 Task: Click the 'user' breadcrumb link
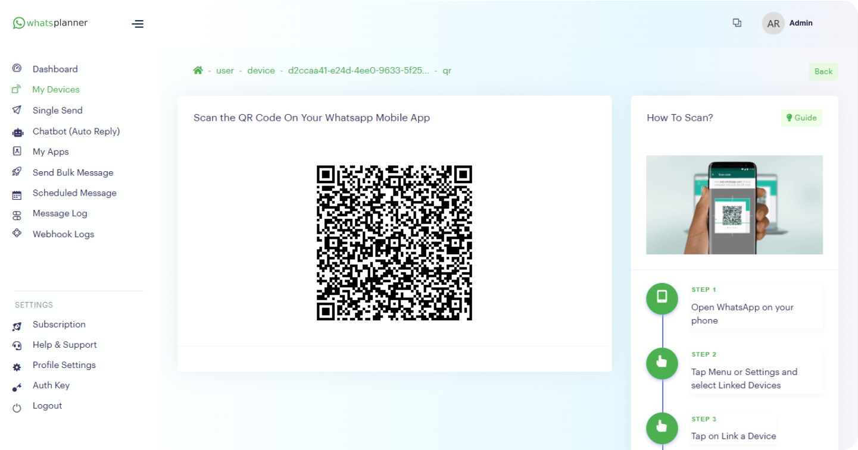point(225,70)
